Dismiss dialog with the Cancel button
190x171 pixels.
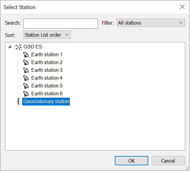point(168,161)
